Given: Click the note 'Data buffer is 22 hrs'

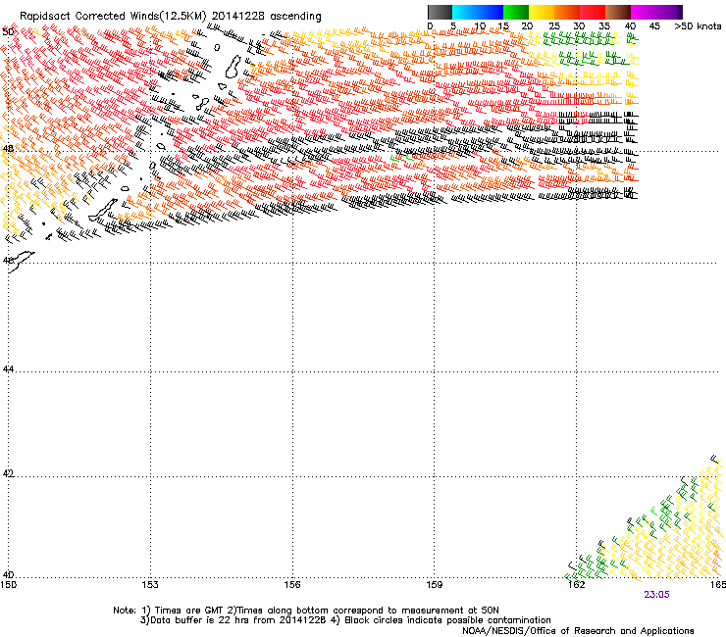Looking at the screenshot, I should coord(199,620).
